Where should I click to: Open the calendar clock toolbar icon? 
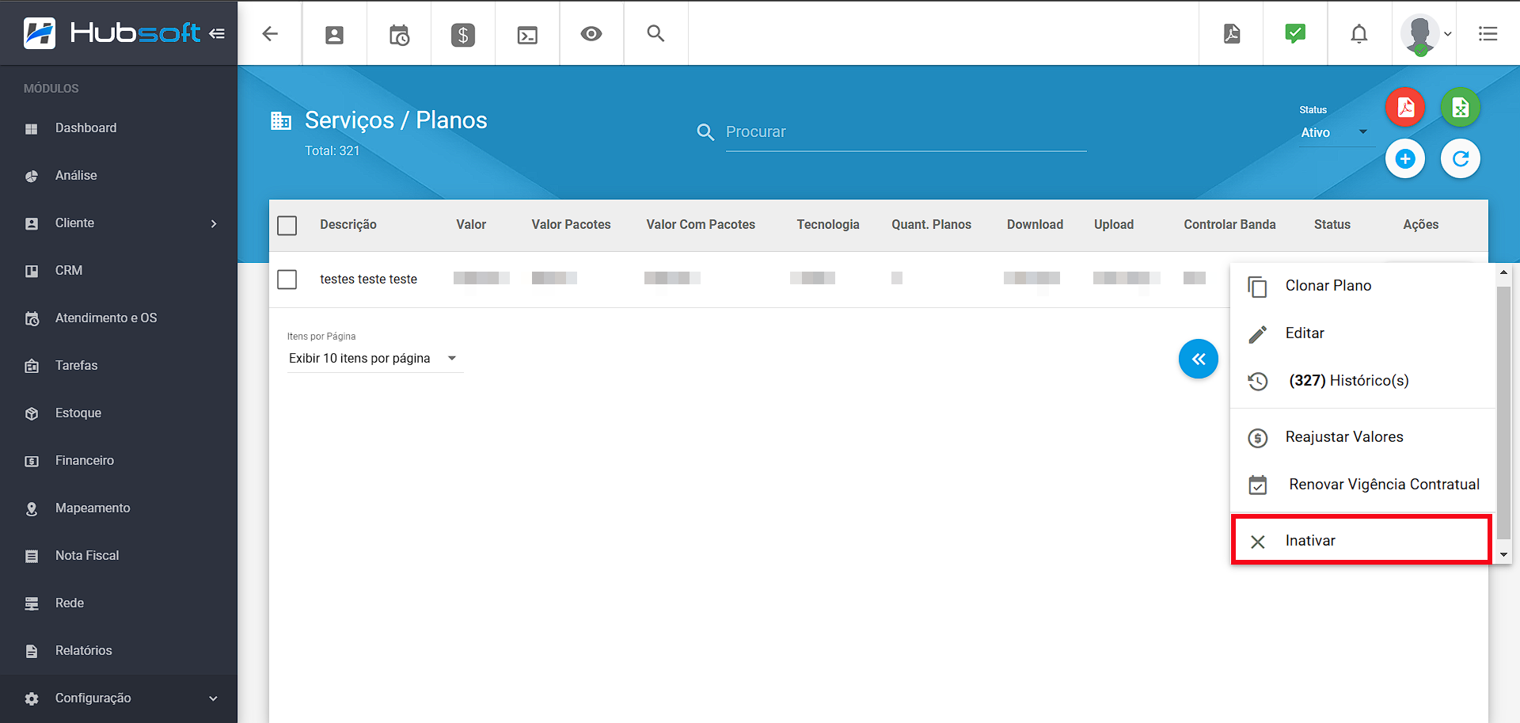(399, 34)
